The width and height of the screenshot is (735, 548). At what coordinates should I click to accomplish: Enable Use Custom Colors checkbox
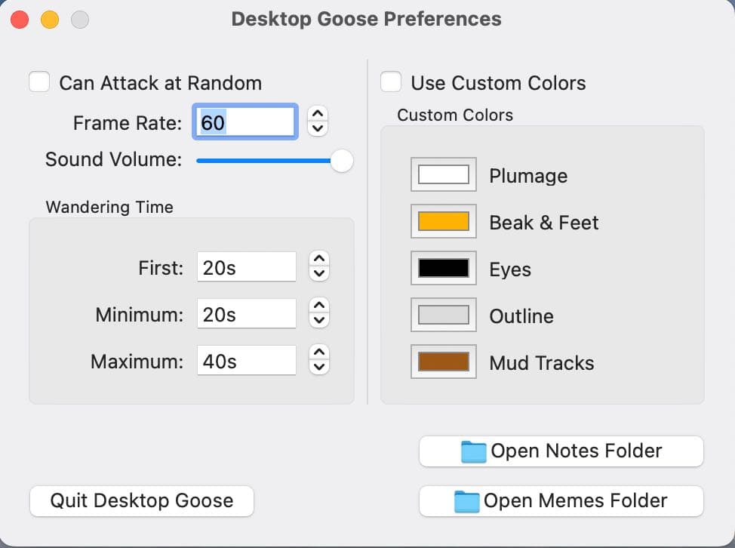[391, 82]
